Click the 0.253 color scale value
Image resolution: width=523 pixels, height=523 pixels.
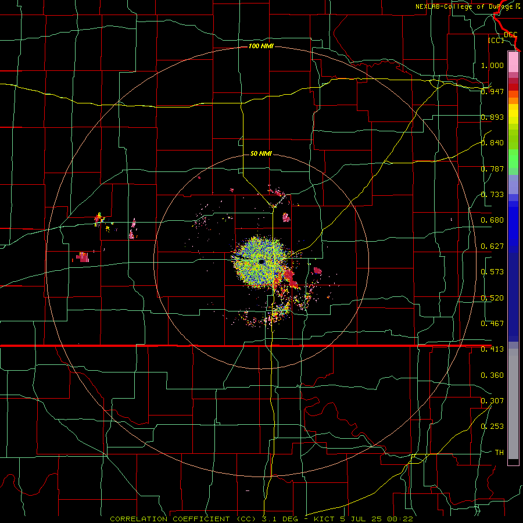pyautogui.click(x=492, y=427)
